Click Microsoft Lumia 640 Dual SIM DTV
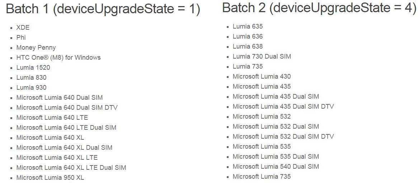Viewport: 418px width, 183px height. pyautogui.click(x=67, y=108)
